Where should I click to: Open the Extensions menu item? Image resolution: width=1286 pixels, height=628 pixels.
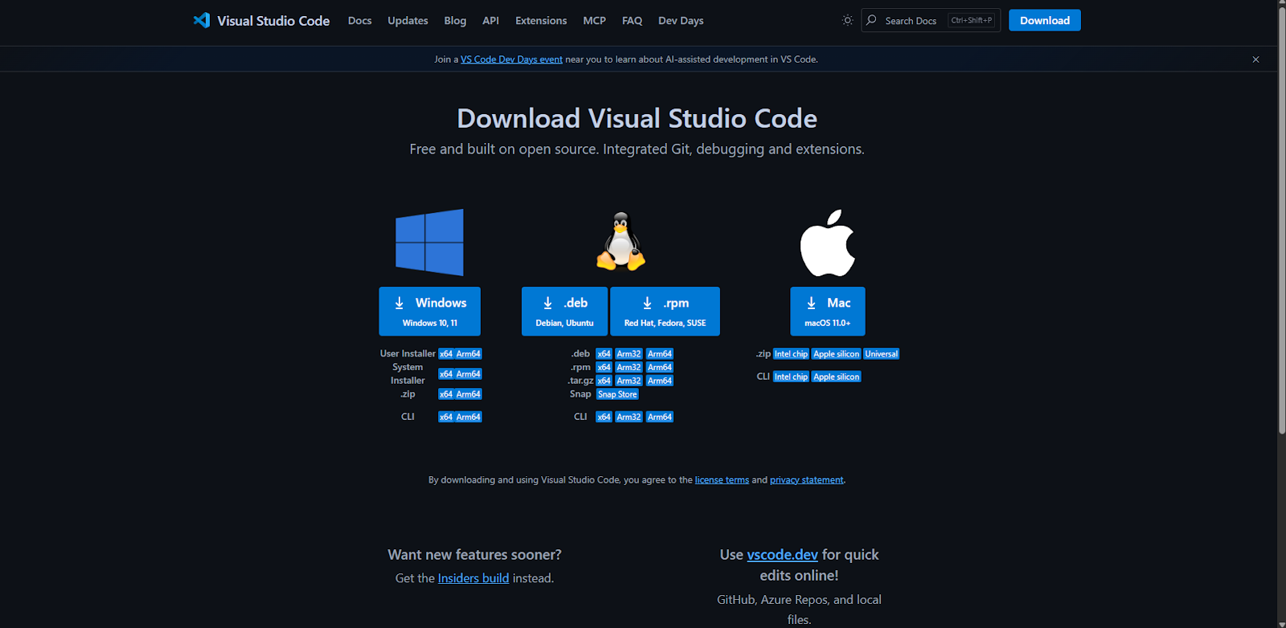click(541, 21)
